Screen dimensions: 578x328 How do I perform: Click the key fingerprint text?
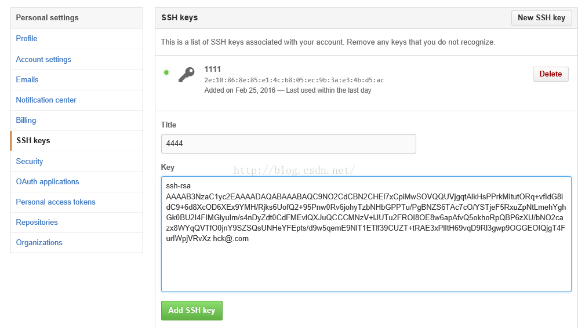[x=294, y=80]
